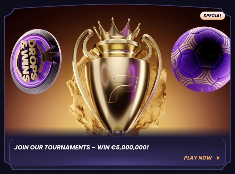Click the golden crown atop the trophy
235x174 pixels.
click(x=117, y=30)
